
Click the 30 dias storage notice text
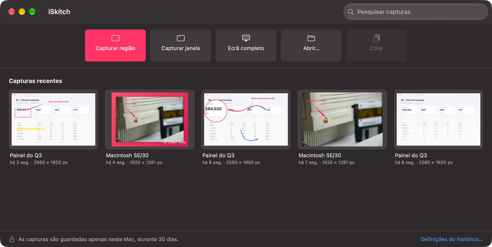coord(98,239)
